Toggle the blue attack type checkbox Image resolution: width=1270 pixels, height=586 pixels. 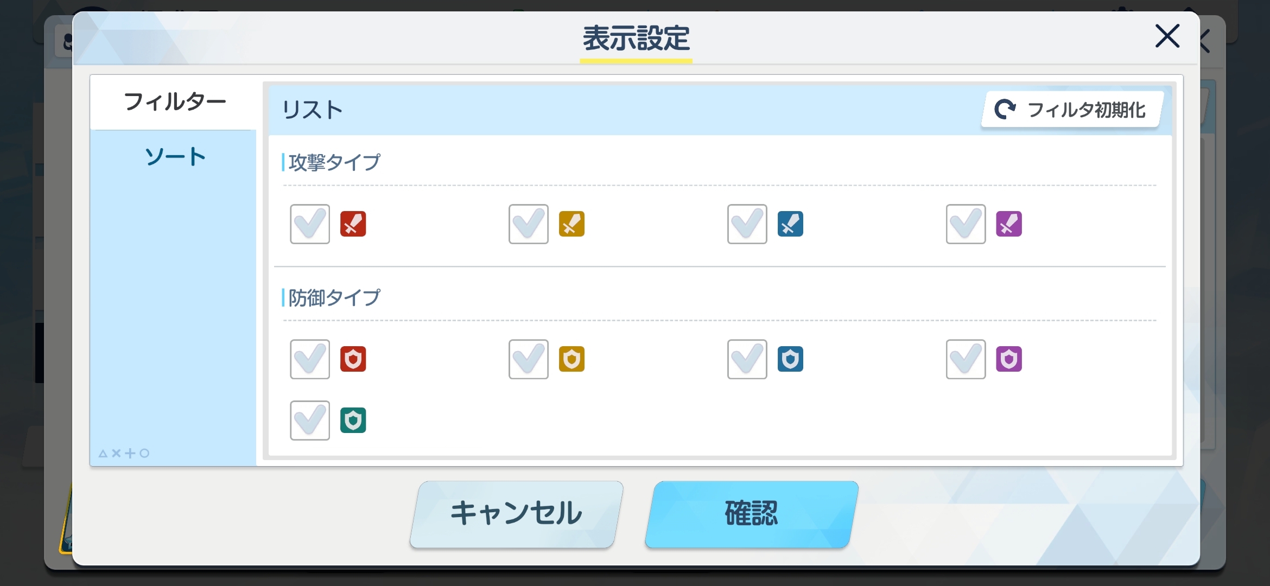tap(747, 224)
